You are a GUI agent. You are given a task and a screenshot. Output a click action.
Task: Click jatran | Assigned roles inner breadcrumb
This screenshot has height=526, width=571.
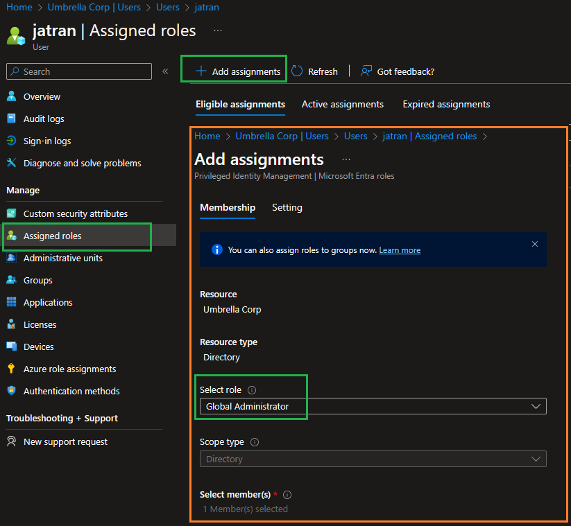[429, 136]
